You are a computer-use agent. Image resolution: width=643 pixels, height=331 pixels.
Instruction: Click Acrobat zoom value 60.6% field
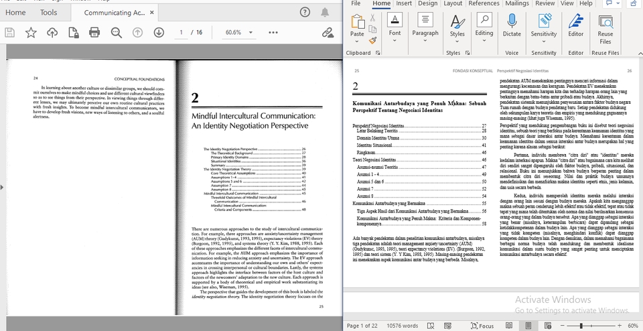[x=234, y=32]
